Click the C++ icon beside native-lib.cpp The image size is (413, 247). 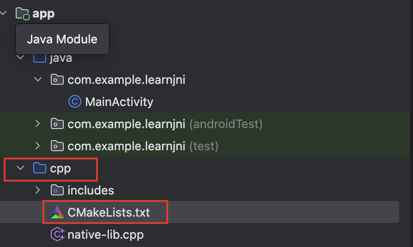[57, 234]
